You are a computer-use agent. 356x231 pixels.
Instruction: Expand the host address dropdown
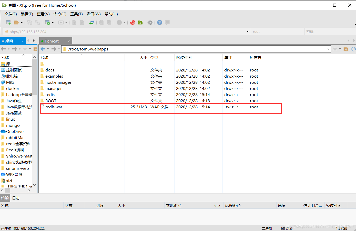[248, 31]
